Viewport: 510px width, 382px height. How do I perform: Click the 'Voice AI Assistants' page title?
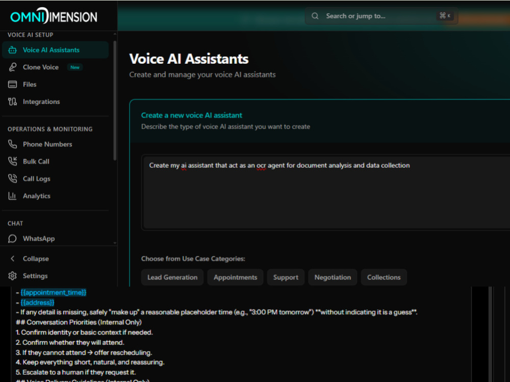pyautogui.click(x=189, y=59)
